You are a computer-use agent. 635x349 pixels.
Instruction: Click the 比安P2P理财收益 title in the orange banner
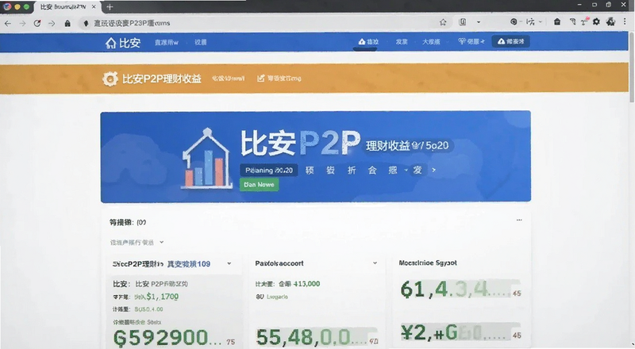point(162,79)
